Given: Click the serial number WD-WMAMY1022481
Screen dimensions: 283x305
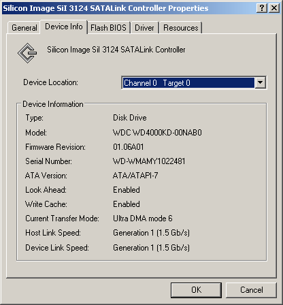Looking at the screenshot, I should [x=149, y=161].
